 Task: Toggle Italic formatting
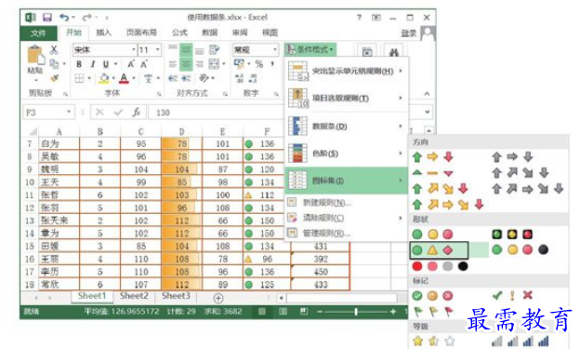pyautogui.click(x=92, y=64)
